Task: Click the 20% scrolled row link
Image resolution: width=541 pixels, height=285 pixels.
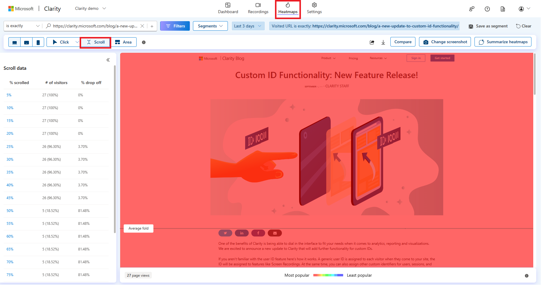Action: (10, 134)
